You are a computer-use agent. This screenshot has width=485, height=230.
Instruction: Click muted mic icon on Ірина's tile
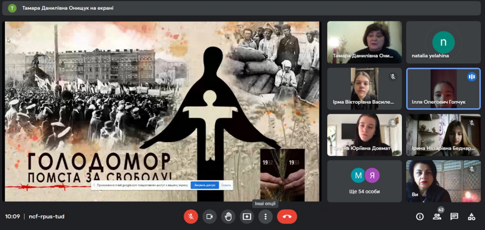[472, 123]
